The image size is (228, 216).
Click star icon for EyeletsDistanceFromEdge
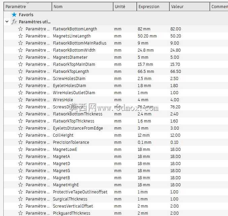tap(21, 128)
